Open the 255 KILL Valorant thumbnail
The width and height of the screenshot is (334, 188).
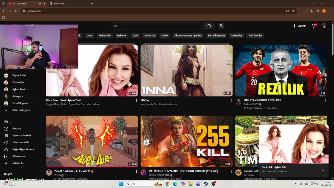[x=187, y=142]
